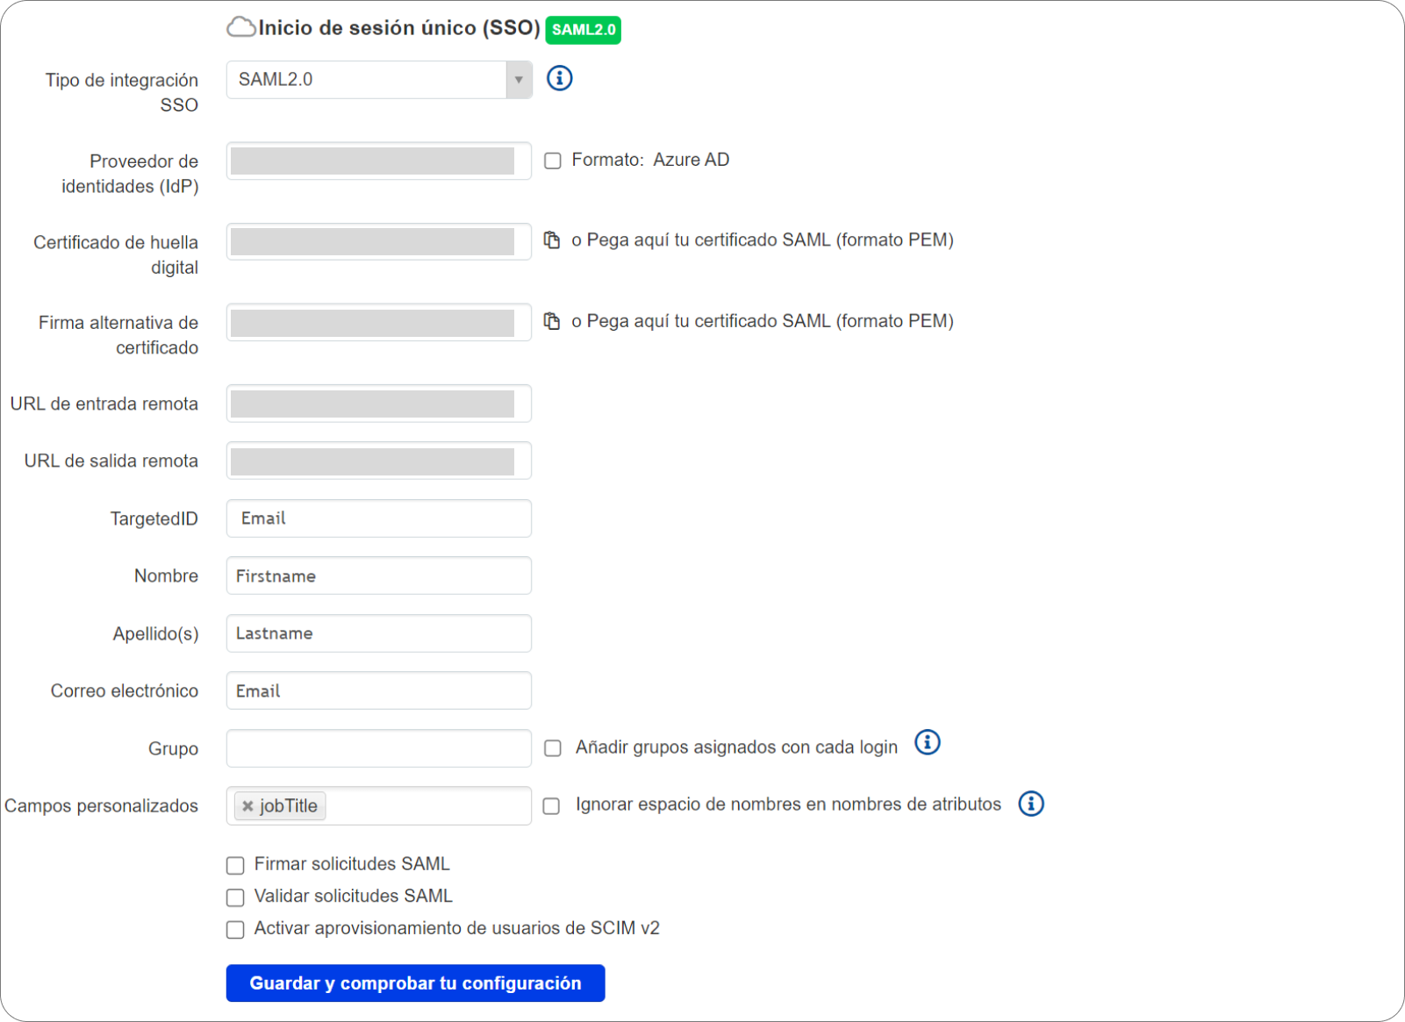Activate SCIM v2 user provisioning checkbox
Screen dimensions: 1405x1022
coord(235,930)
